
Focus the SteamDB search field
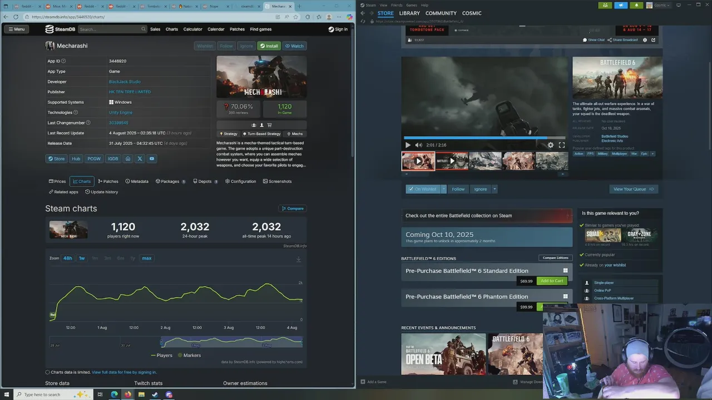coord(112,29)
